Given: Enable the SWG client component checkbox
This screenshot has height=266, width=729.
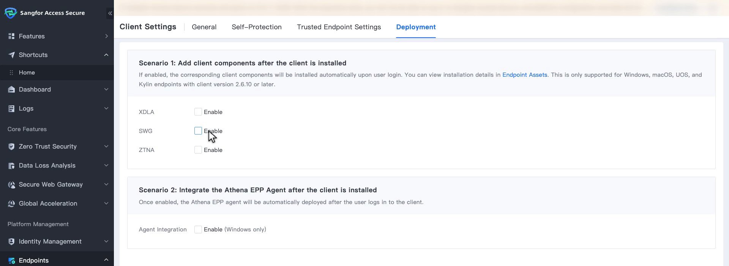Looking at the screenshot, I should pos(198,131).
